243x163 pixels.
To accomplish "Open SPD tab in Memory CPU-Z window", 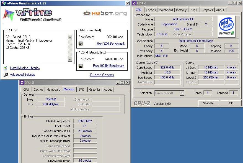I will click(x=82, y=90).
